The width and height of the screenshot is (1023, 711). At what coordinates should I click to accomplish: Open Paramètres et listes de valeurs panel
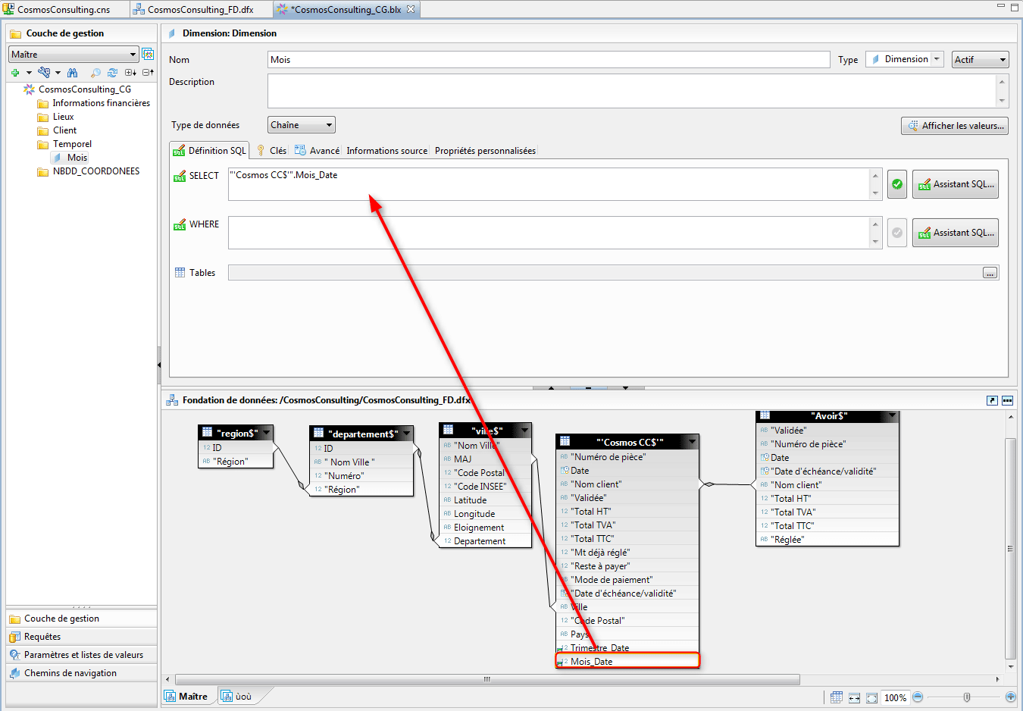coord(82,655)
